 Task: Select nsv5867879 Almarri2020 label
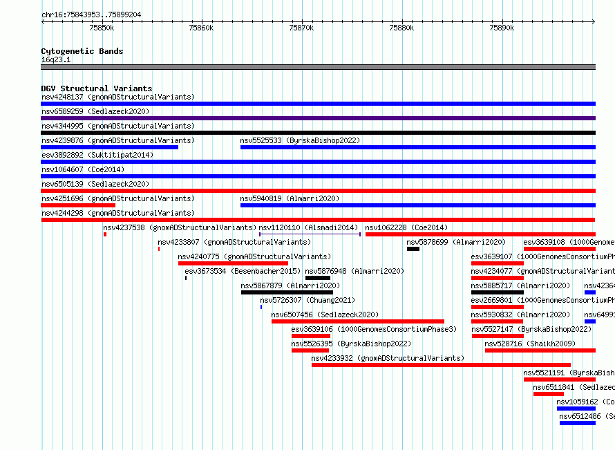point(290,285)
